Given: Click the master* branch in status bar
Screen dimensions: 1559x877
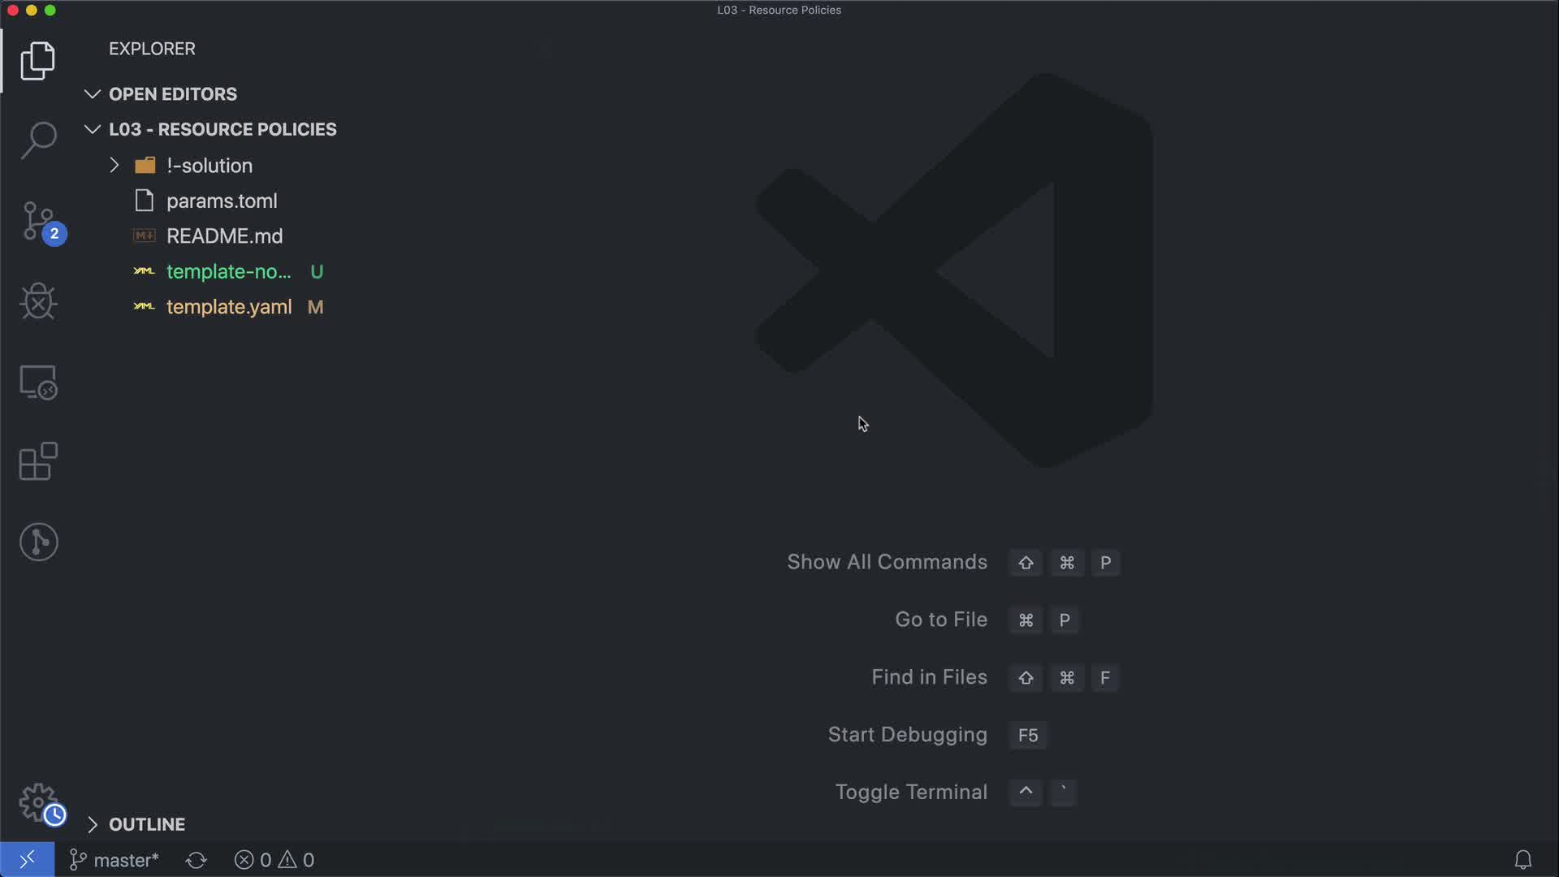Looking at the screenshot, I should pyautogui.click(x=114, y=860).
